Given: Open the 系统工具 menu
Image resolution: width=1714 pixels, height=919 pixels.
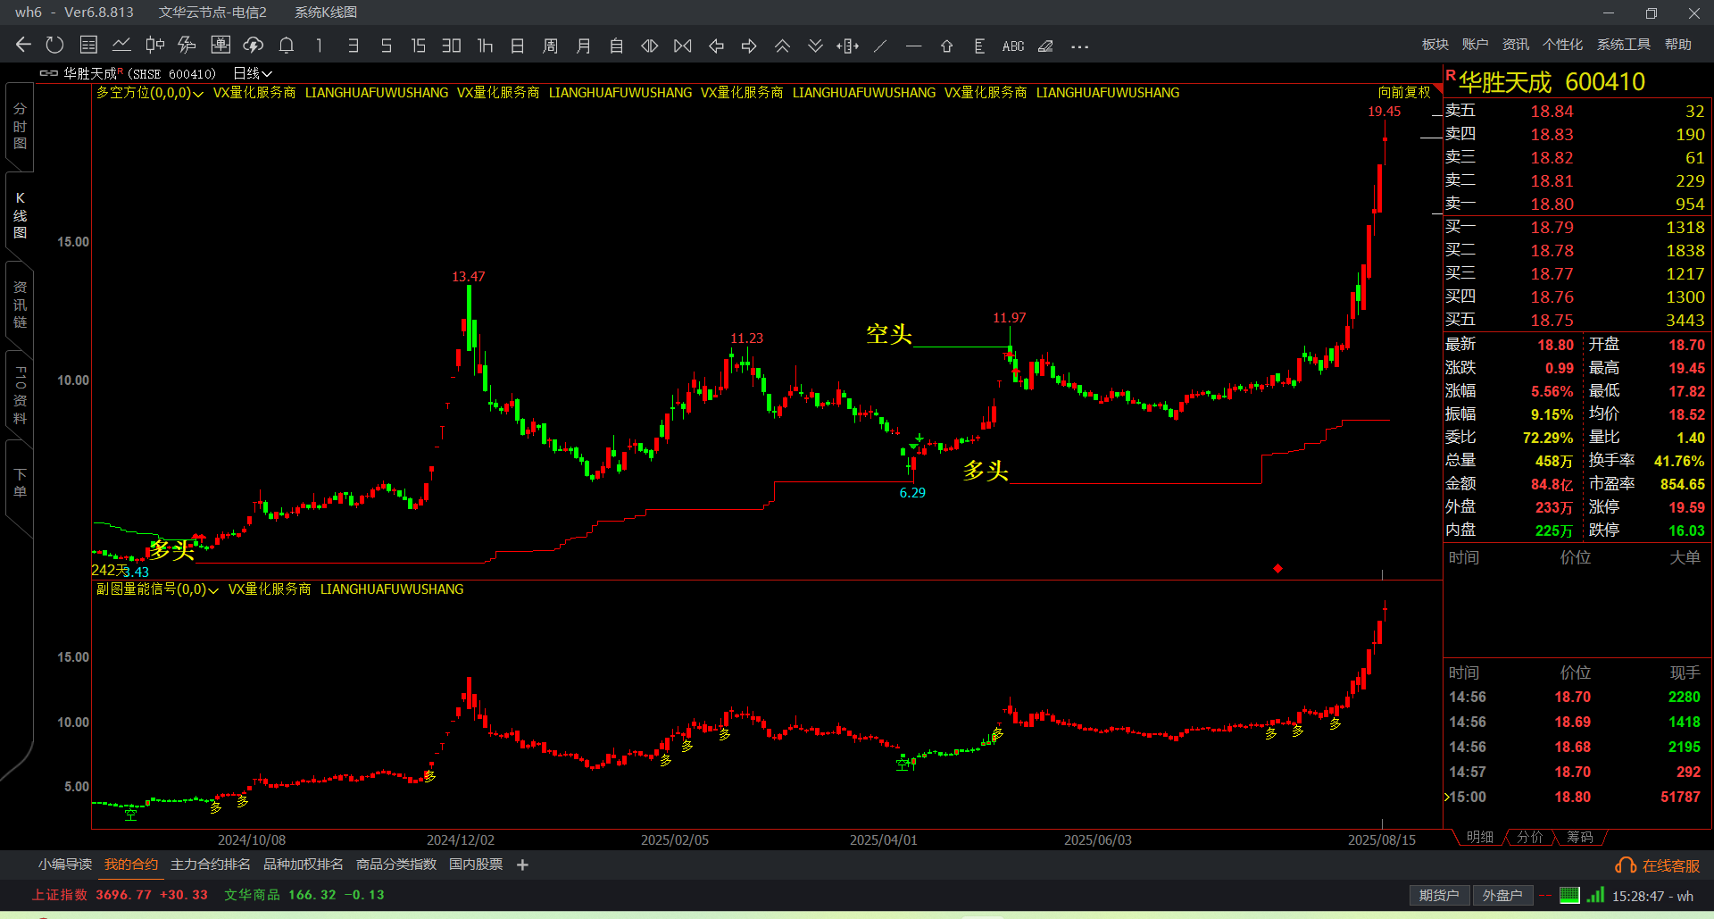Looking at the screenshot, I should click(1624, 45).
